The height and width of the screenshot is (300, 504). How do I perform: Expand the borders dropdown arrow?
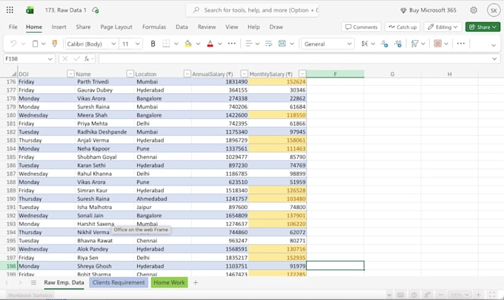click(x=176, y=44)
